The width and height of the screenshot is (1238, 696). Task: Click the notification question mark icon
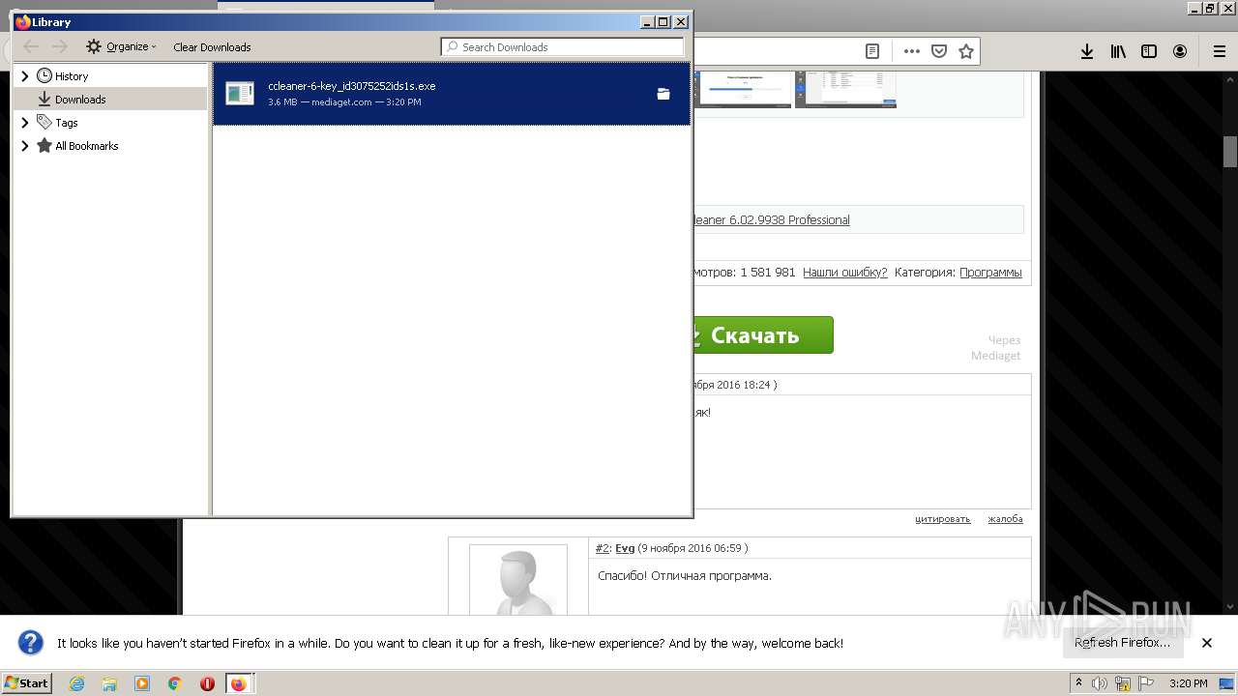tap(31, 643)
